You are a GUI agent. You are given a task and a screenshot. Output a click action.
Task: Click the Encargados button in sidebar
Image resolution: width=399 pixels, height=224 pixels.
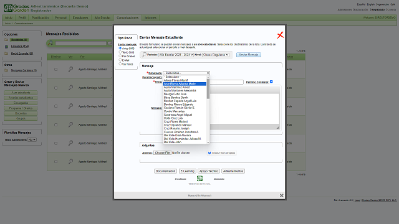pyautogui.click(x=21, y=103)
